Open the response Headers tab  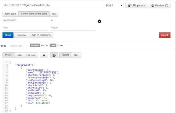16,46
